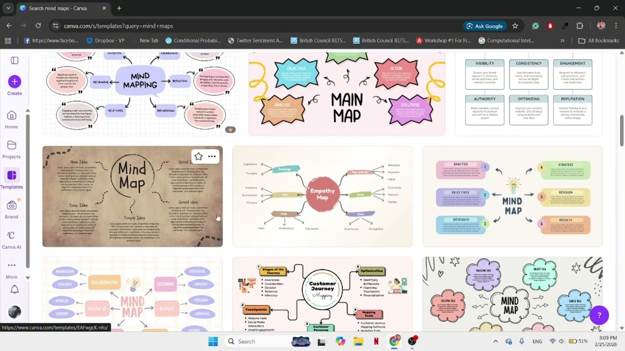Screen dimensions: 625x351
Task: Open Netflix from the taskbar
Action: click(x=376, y=341)
